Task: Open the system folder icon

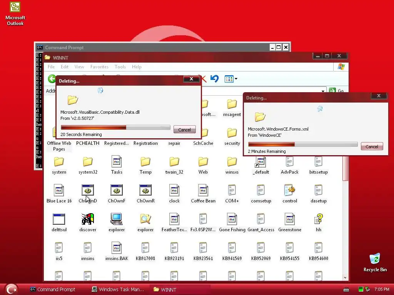Action: (x=59, y=162)
